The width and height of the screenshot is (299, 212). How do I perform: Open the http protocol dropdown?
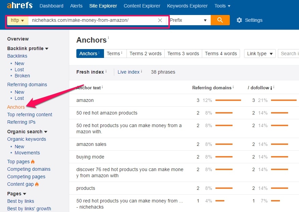coord(17,20)
